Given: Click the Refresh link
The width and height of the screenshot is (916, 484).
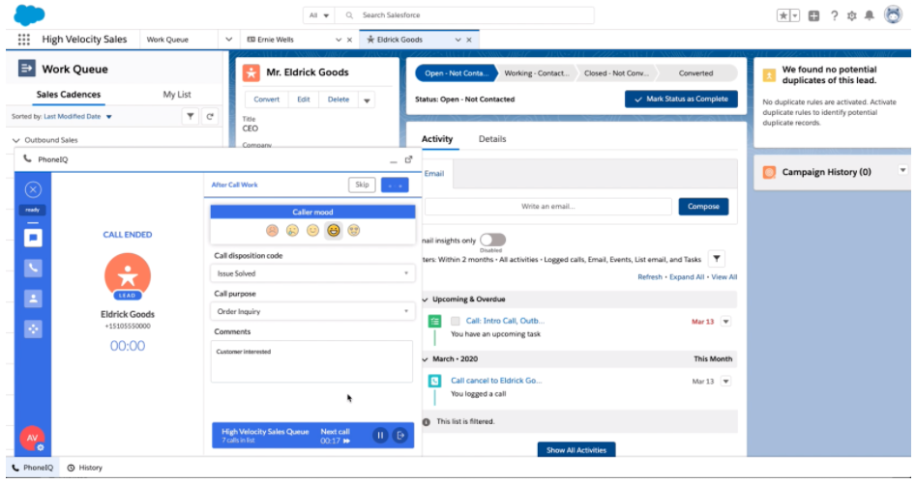Looking at the screenshot, I should coord(650,277).
